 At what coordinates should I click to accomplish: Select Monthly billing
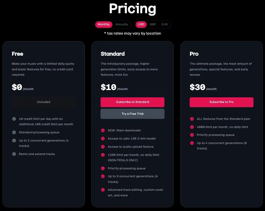pos(103,24)
